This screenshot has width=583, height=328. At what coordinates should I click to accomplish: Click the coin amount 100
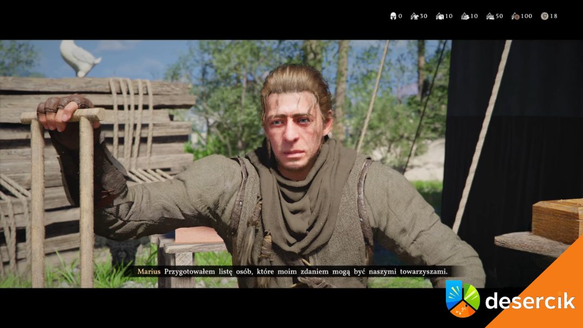(x=526, y=16)
